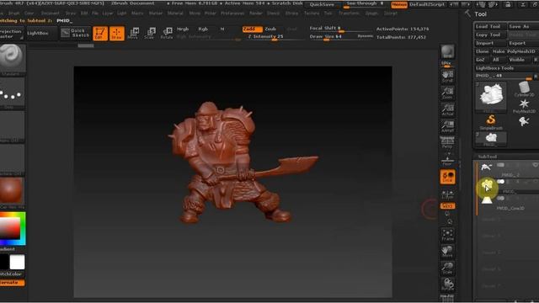539x303 pixels.
Task: Click Import in Tool panel
Action: [490, 43]
